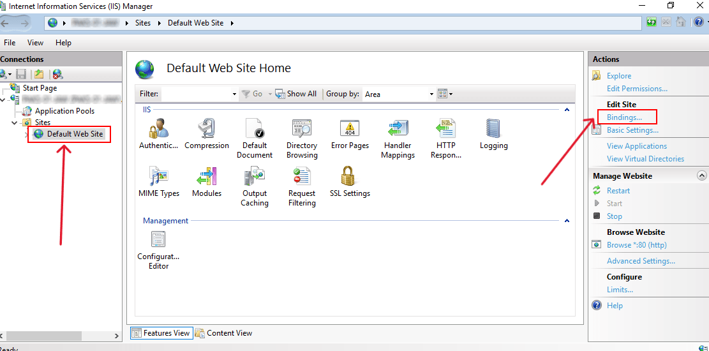Click the Basic Settings... link
The width and height of the screenshot is (709, 351).
click(x=632, y=130)
